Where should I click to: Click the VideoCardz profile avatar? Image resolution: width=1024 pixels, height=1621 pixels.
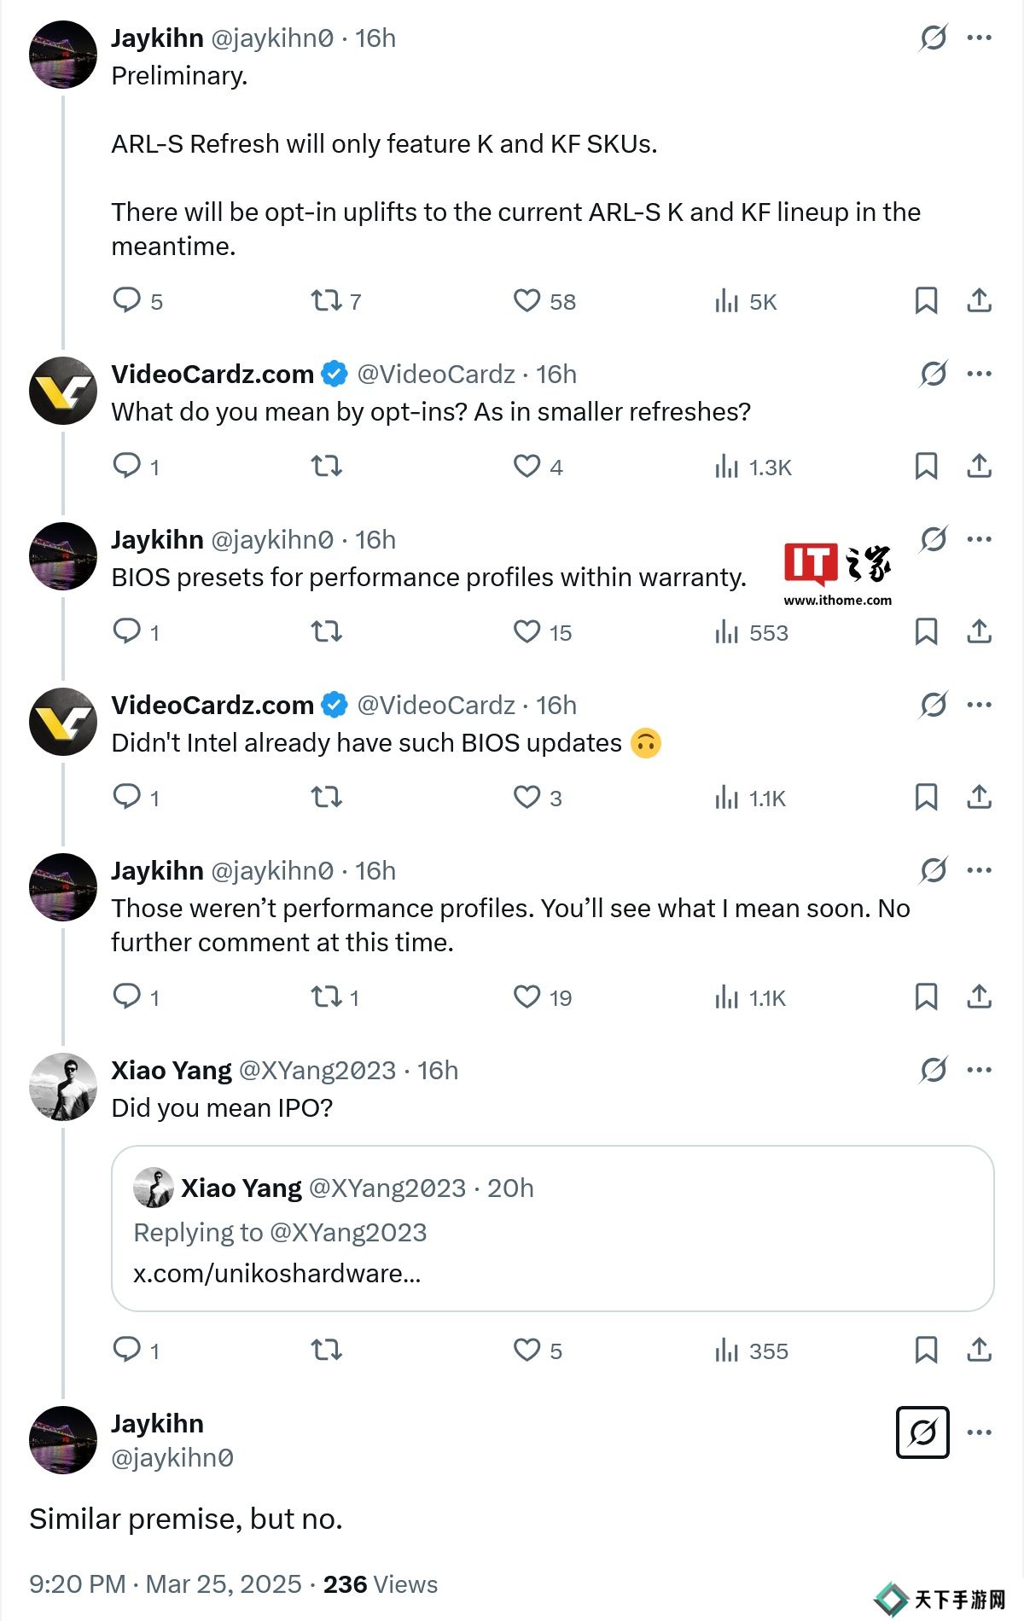point(63,391)
